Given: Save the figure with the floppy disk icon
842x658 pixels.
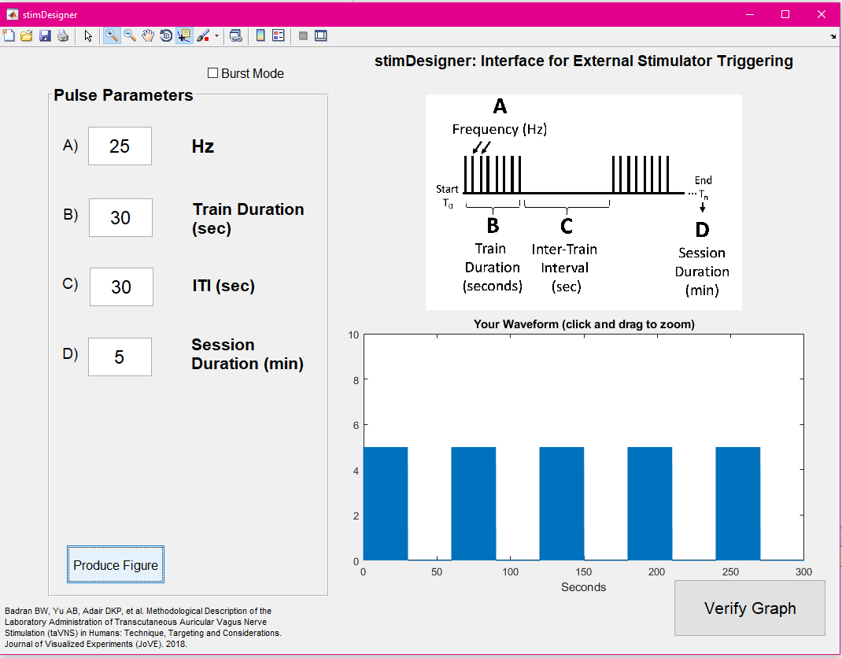Looking at the screenshot, I should click(45, 35).
